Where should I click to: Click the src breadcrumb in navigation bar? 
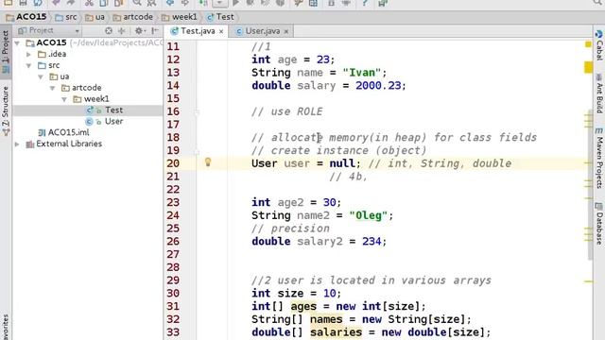(x=66, y=17)
